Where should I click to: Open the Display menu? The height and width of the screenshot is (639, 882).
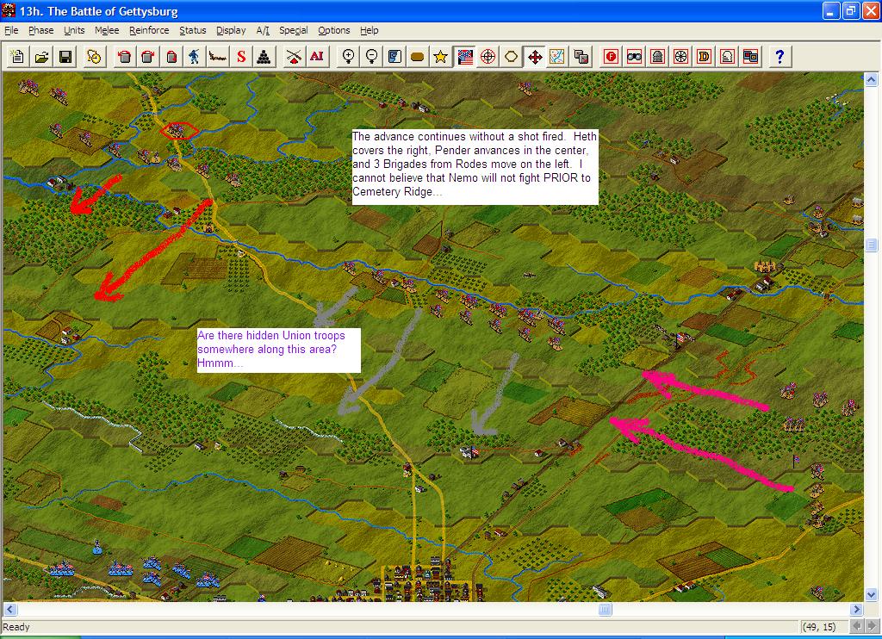231,30
